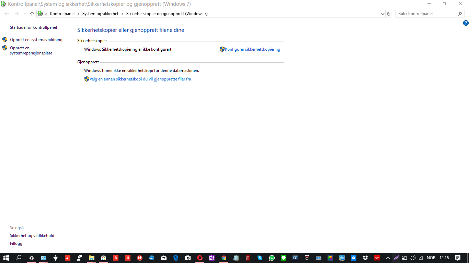Image resolution: width=469 pixels, height=263 pixels.
Task: Click Velg en annen sikkerhetskopi link
Action: pos(140,79)
